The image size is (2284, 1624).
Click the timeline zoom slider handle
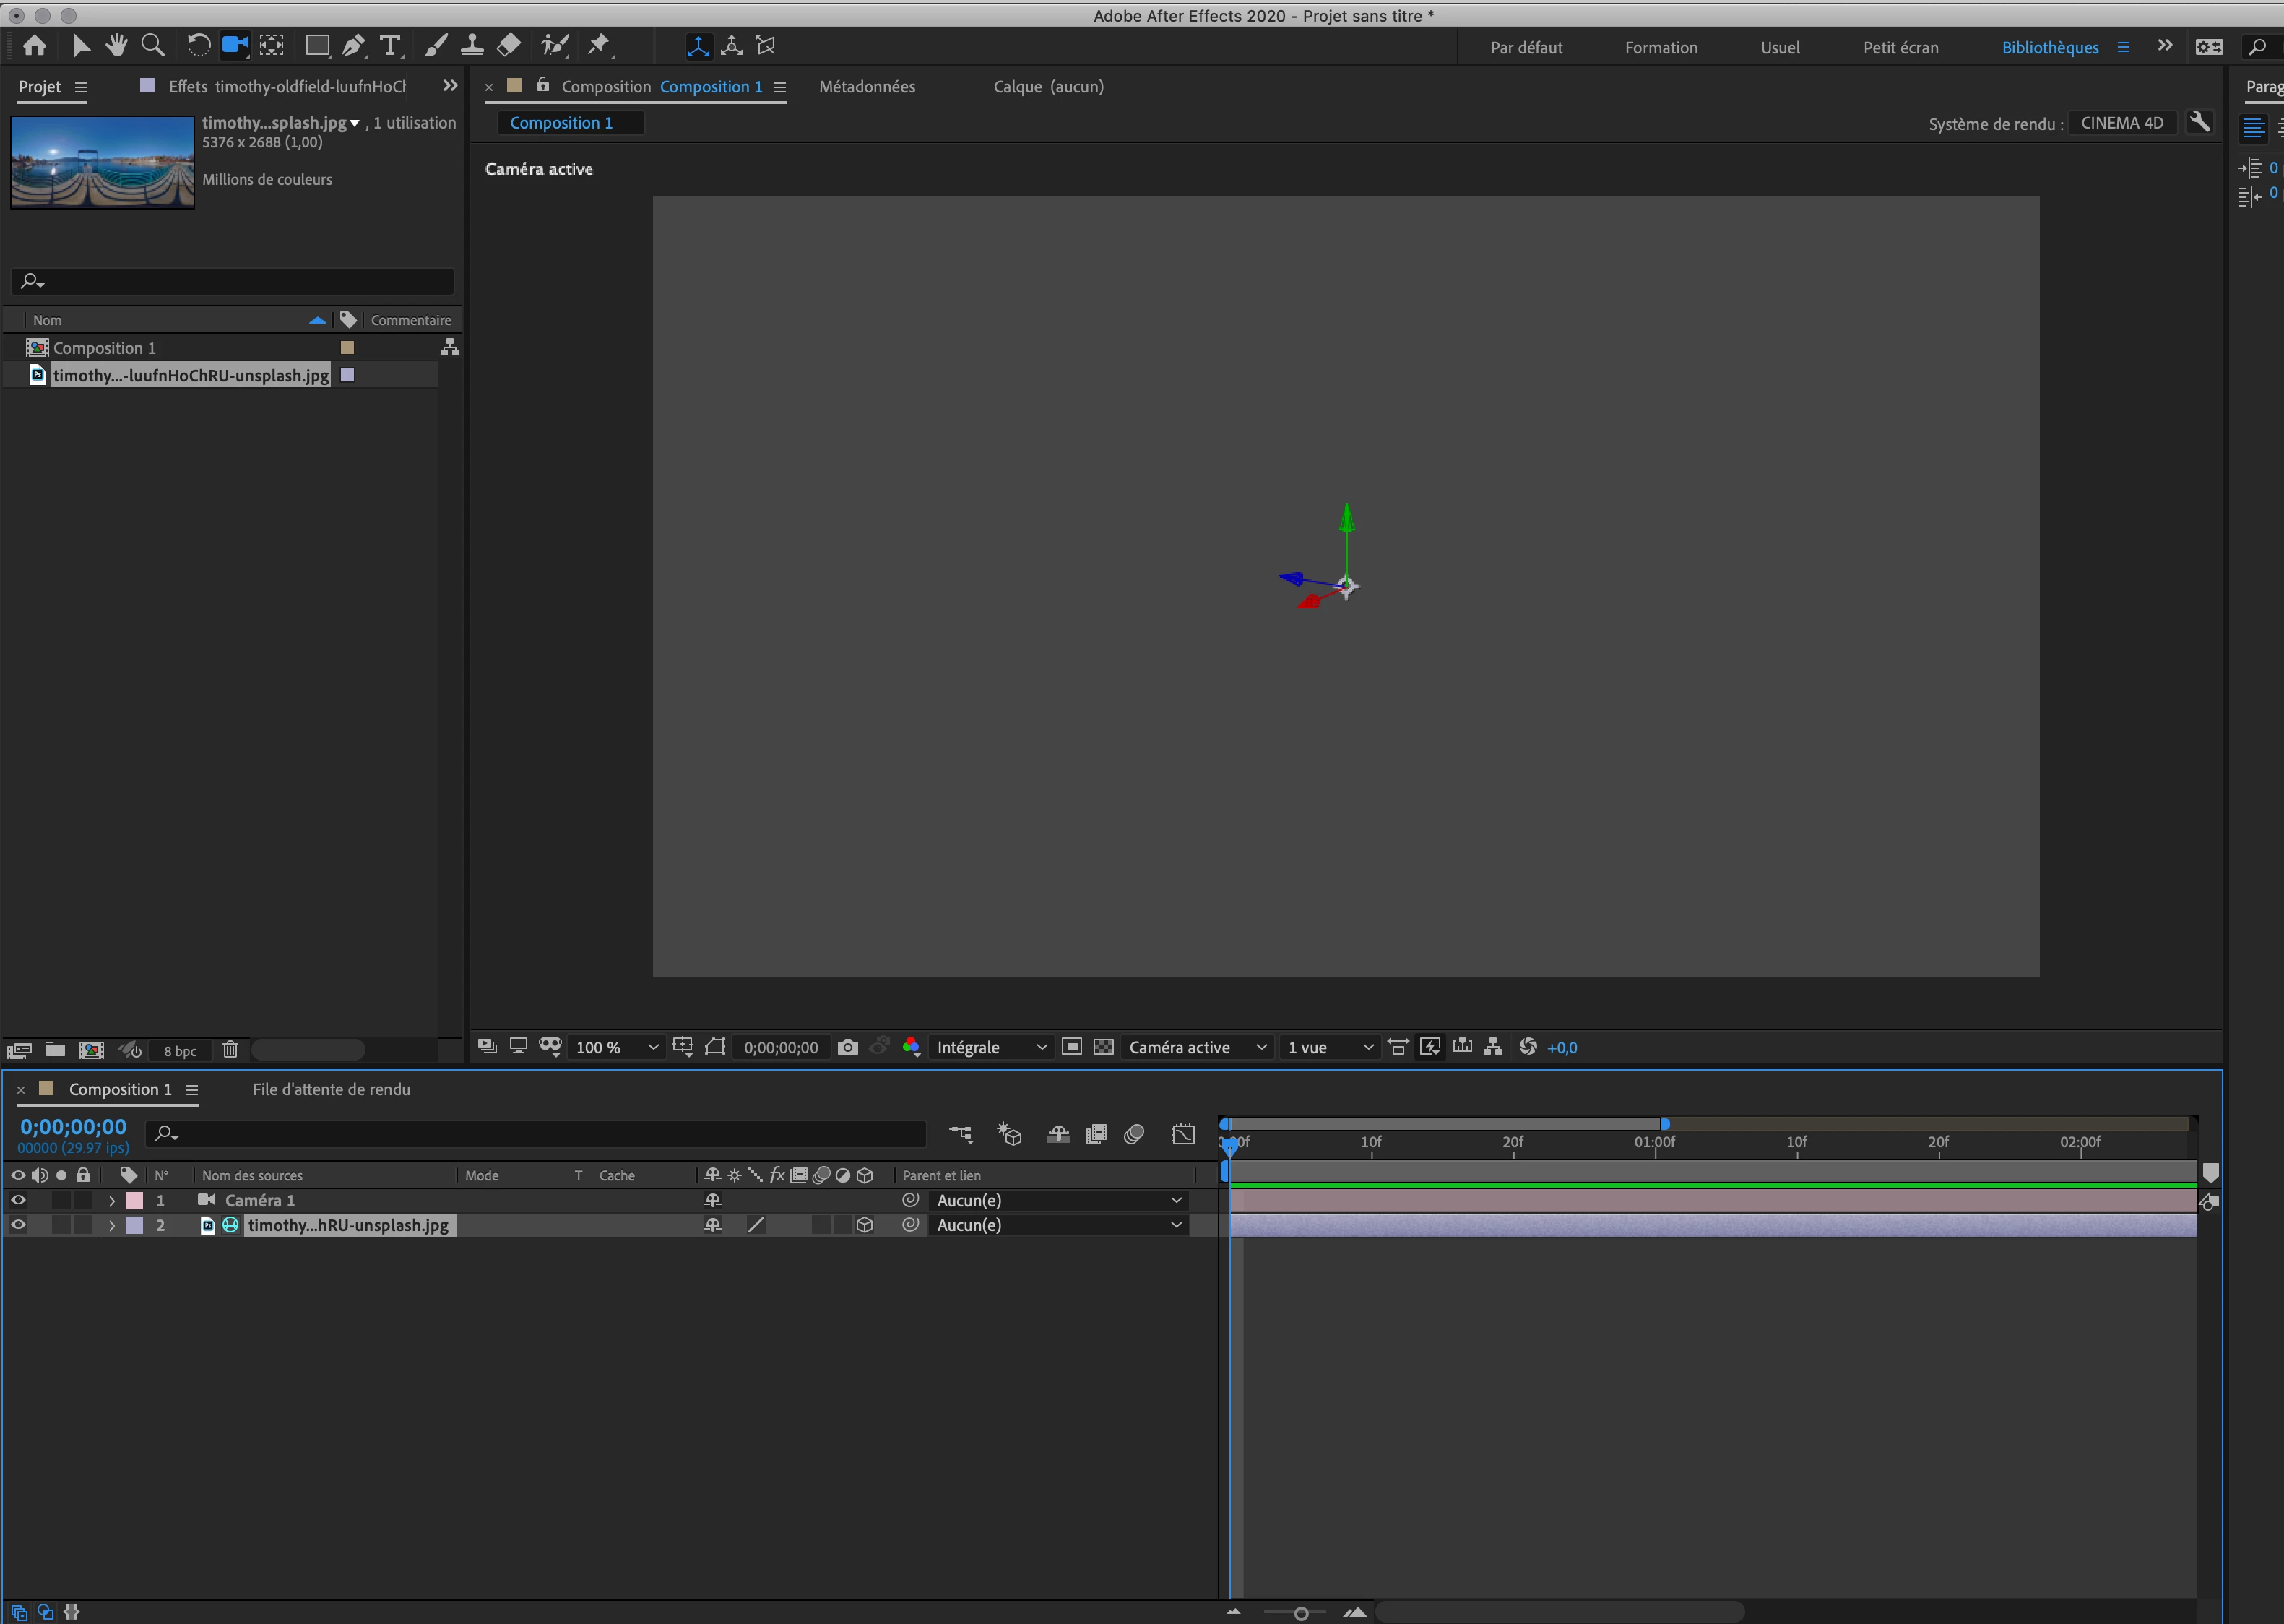pyautogui.click(x=1300, y=1613)
